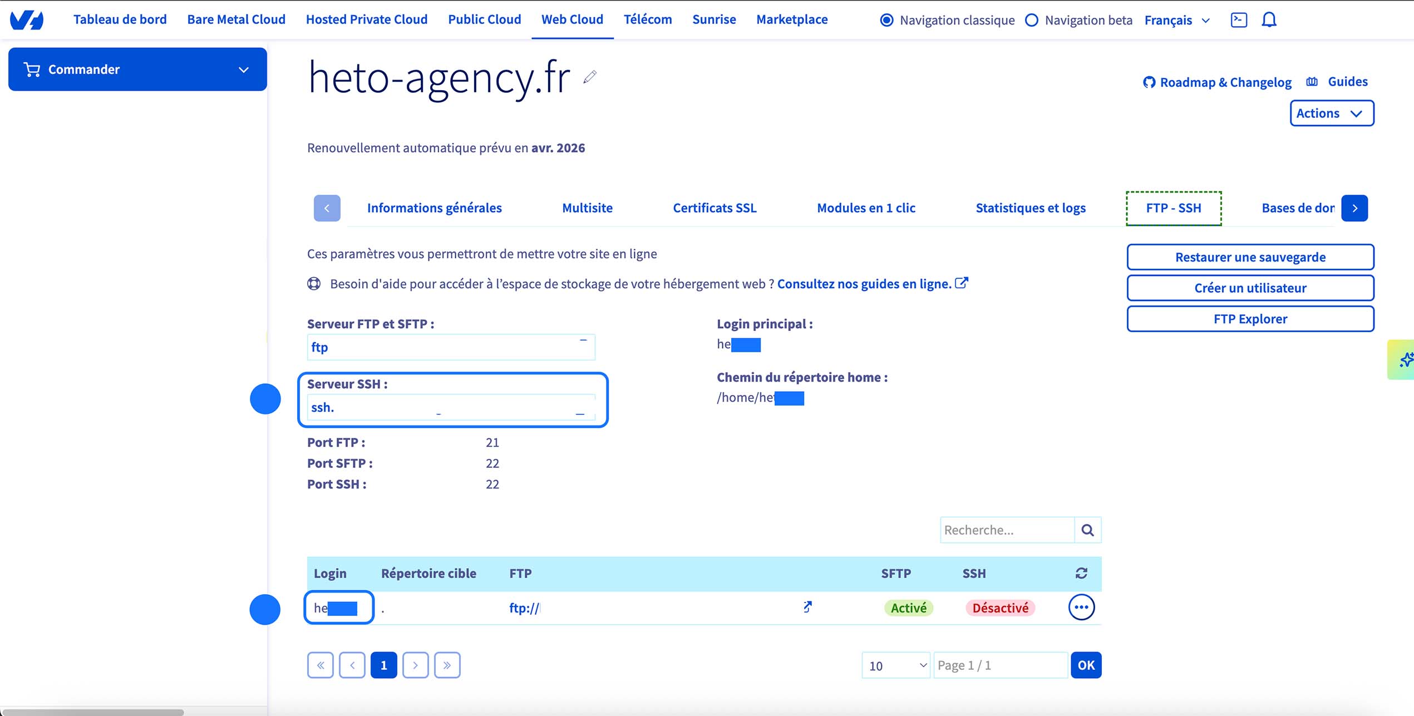Click inside the Recherche search field

(x=1007, y=530)
